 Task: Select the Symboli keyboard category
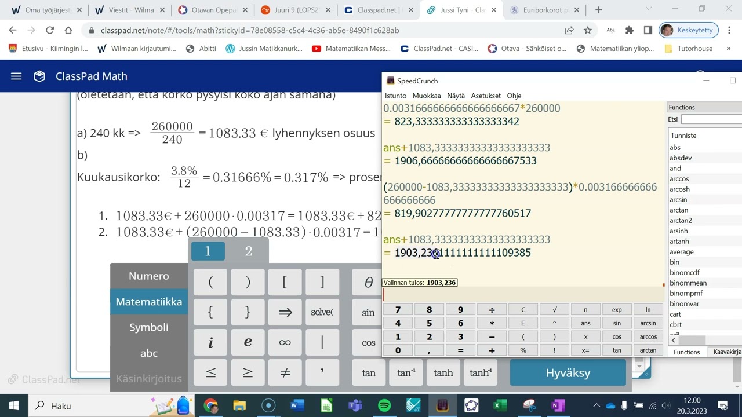coord(149,327)
